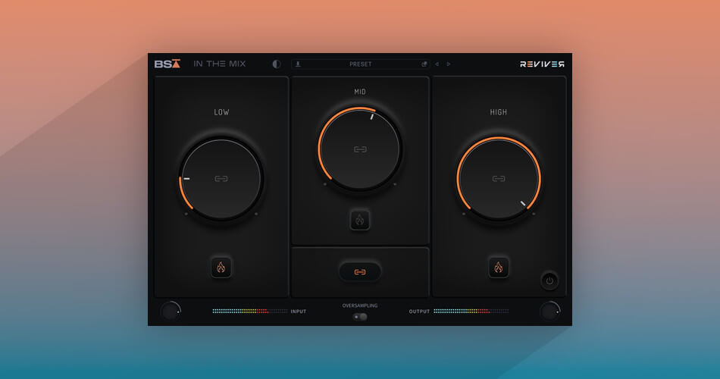
Task: Open the PRESET dropdown list
Action: (x=361, y=64)
